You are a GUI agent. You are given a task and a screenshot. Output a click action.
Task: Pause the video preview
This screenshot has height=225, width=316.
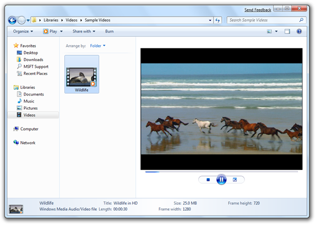coord(221,180)
